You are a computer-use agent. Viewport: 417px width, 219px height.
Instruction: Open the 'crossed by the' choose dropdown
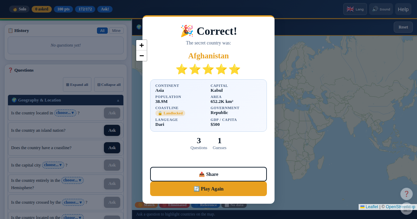tap(73, 202)
